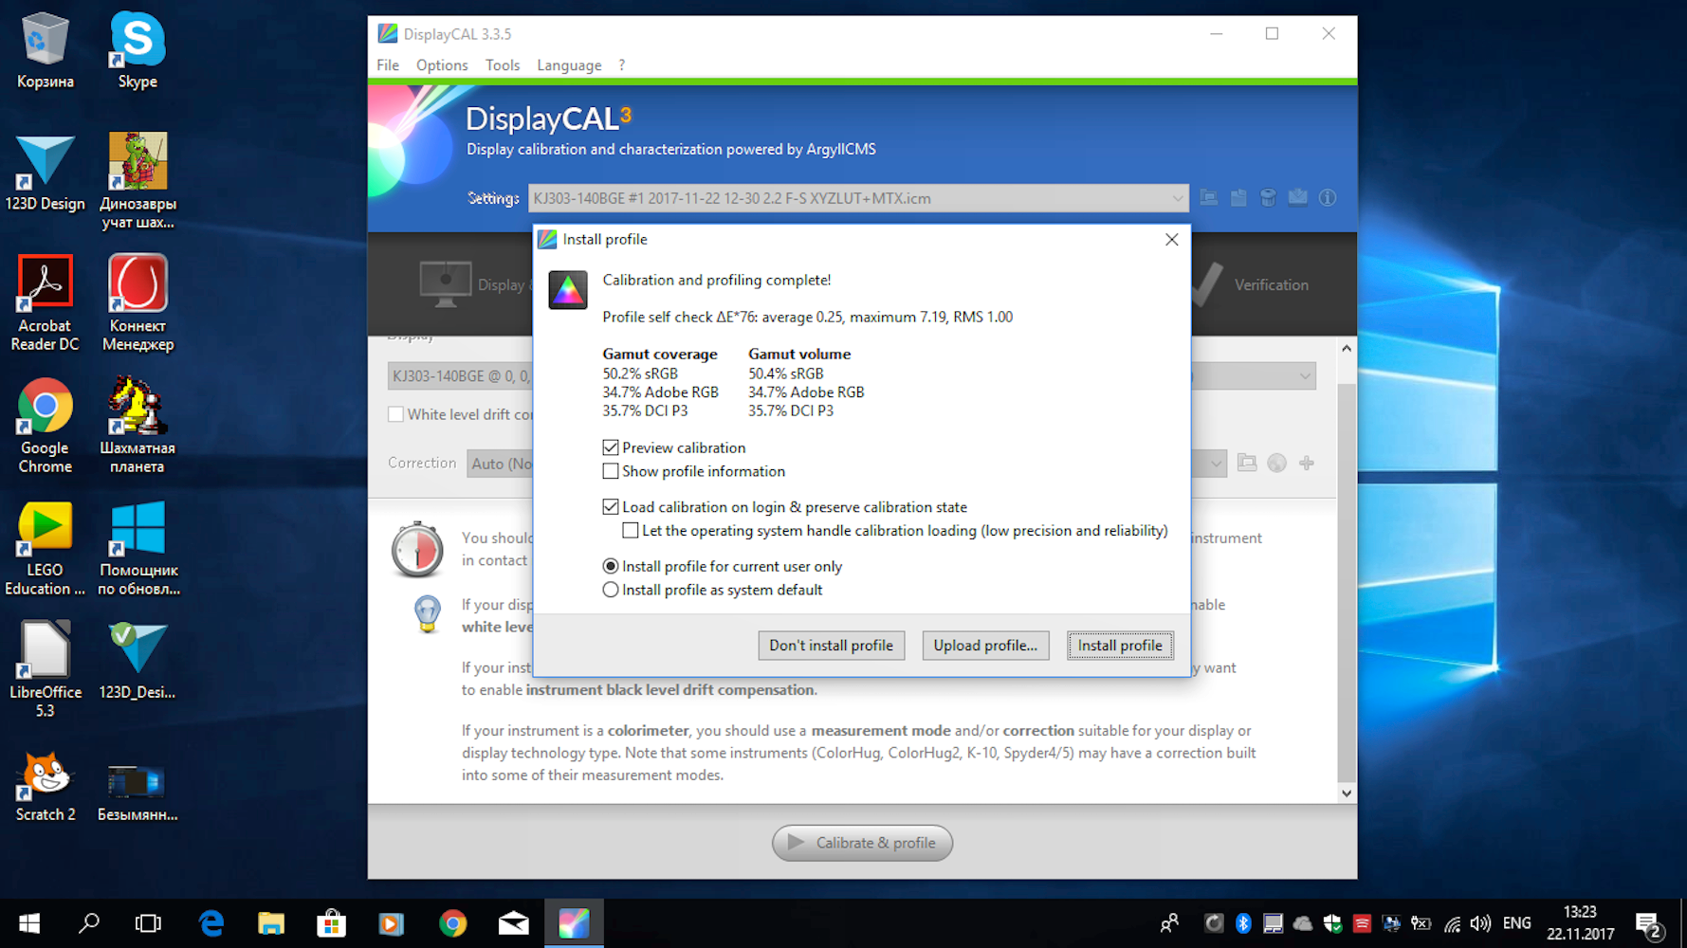Image resolution: width=1687 pixels, height=948 pixels.
Task: Click the Bluetooth tray icon
Action: pyautogui.click(x=1243, y=923)
